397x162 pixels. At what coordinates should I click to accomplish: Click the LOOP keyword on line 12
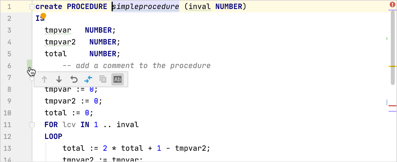[x=53, y=136]
